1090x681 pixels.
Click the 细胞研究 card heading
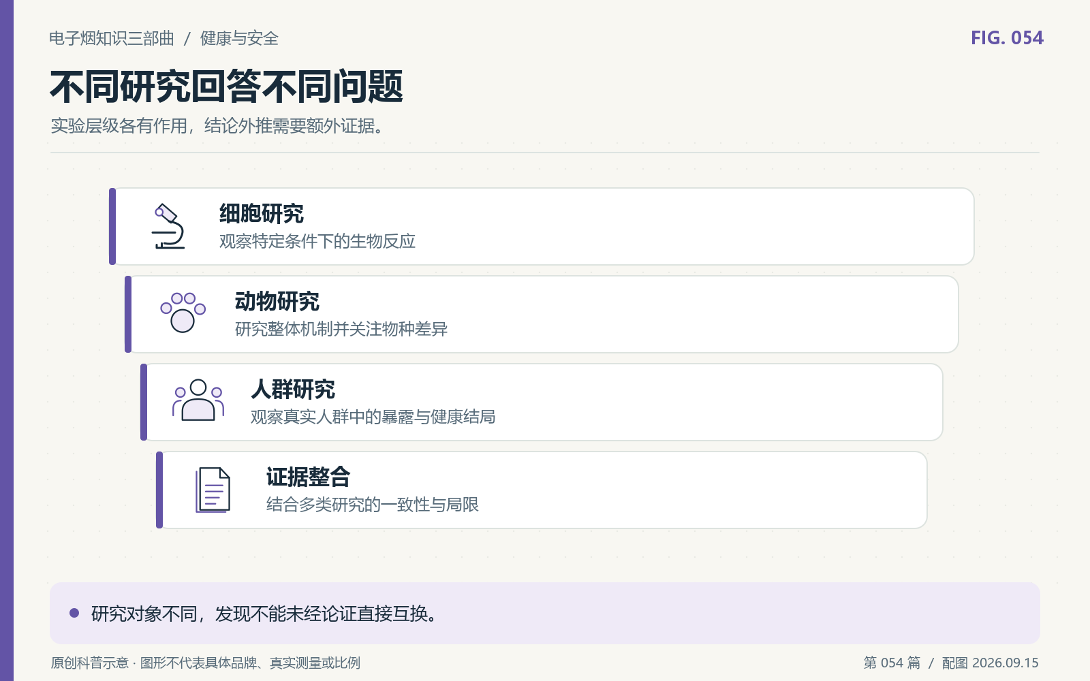tap(262, 214)
